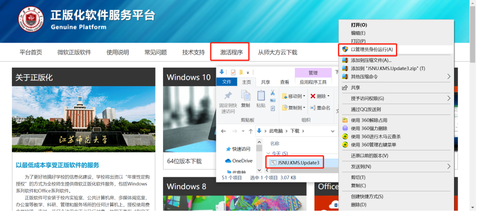Viewport: 477px width, 212px height.
Task: Open 常见问题 navigation link
Action: pos(156,52)
